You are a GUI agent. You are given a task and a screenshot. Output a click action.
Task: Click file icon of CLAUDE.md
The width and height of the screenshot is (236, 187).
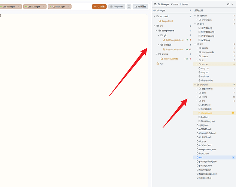point(197,137)
